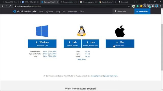Switch to the Downloads tab
This screenshot has width=163, height=91.
(x=127, y=2)
